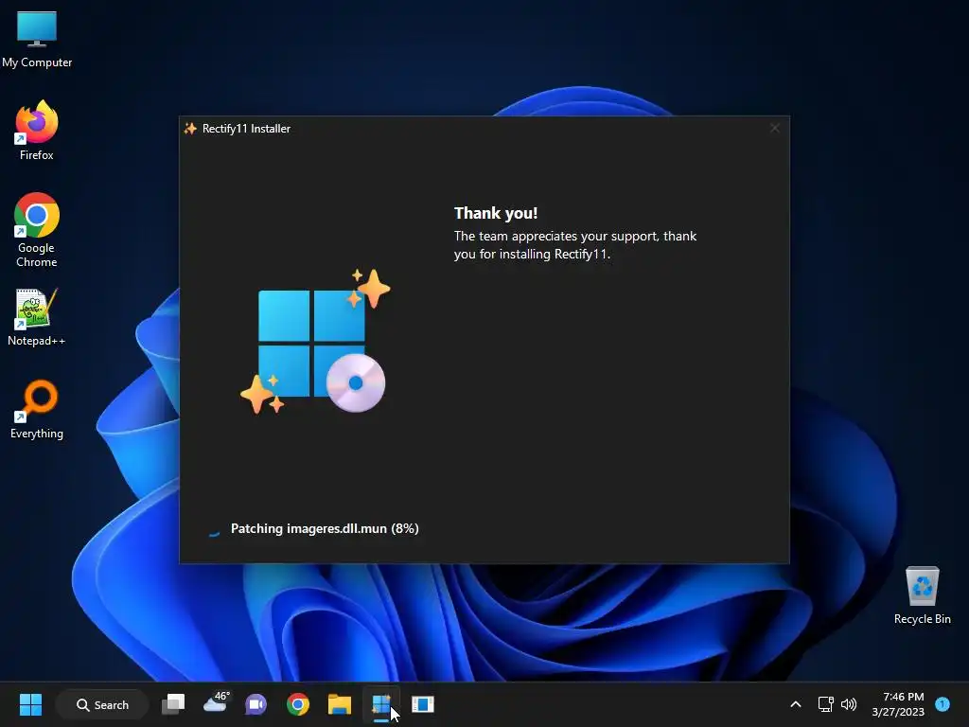
Task: Select the Google Chrome desktop shortcut
Action: [x=37, y=229]
